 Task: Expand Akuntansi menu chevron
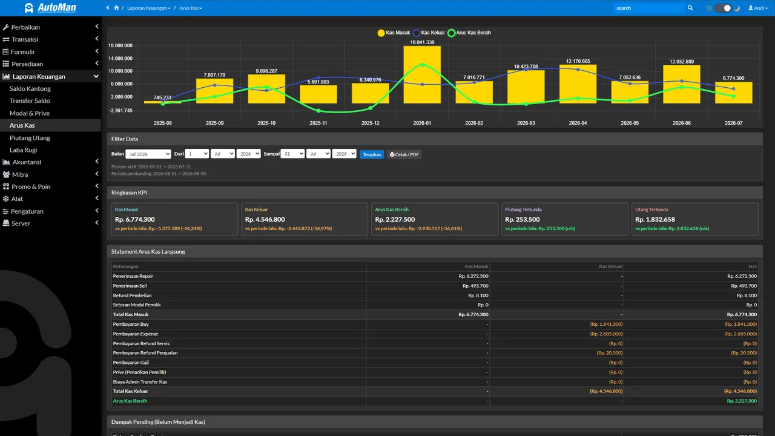[96, 162]
